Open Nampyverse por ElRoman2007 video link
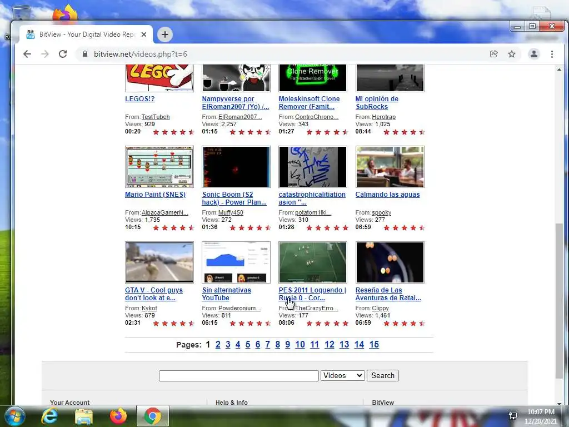 pyautogui.click(x=236, y=103)
